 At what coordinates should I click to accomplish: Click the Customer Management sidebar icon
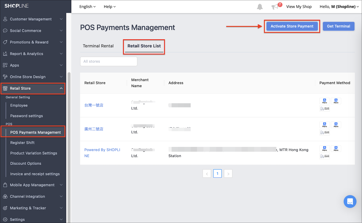[5, 19]
